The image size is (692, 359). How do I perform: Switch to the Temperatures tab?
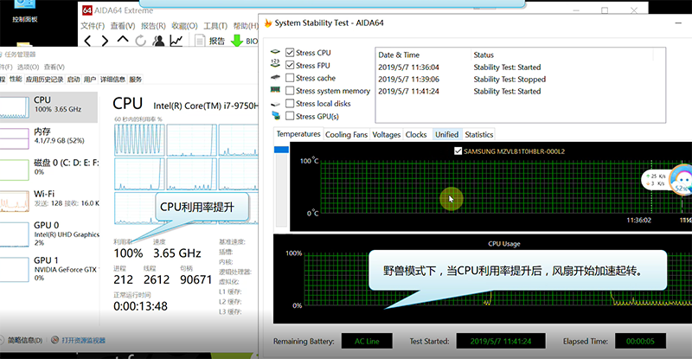(298, 134)
